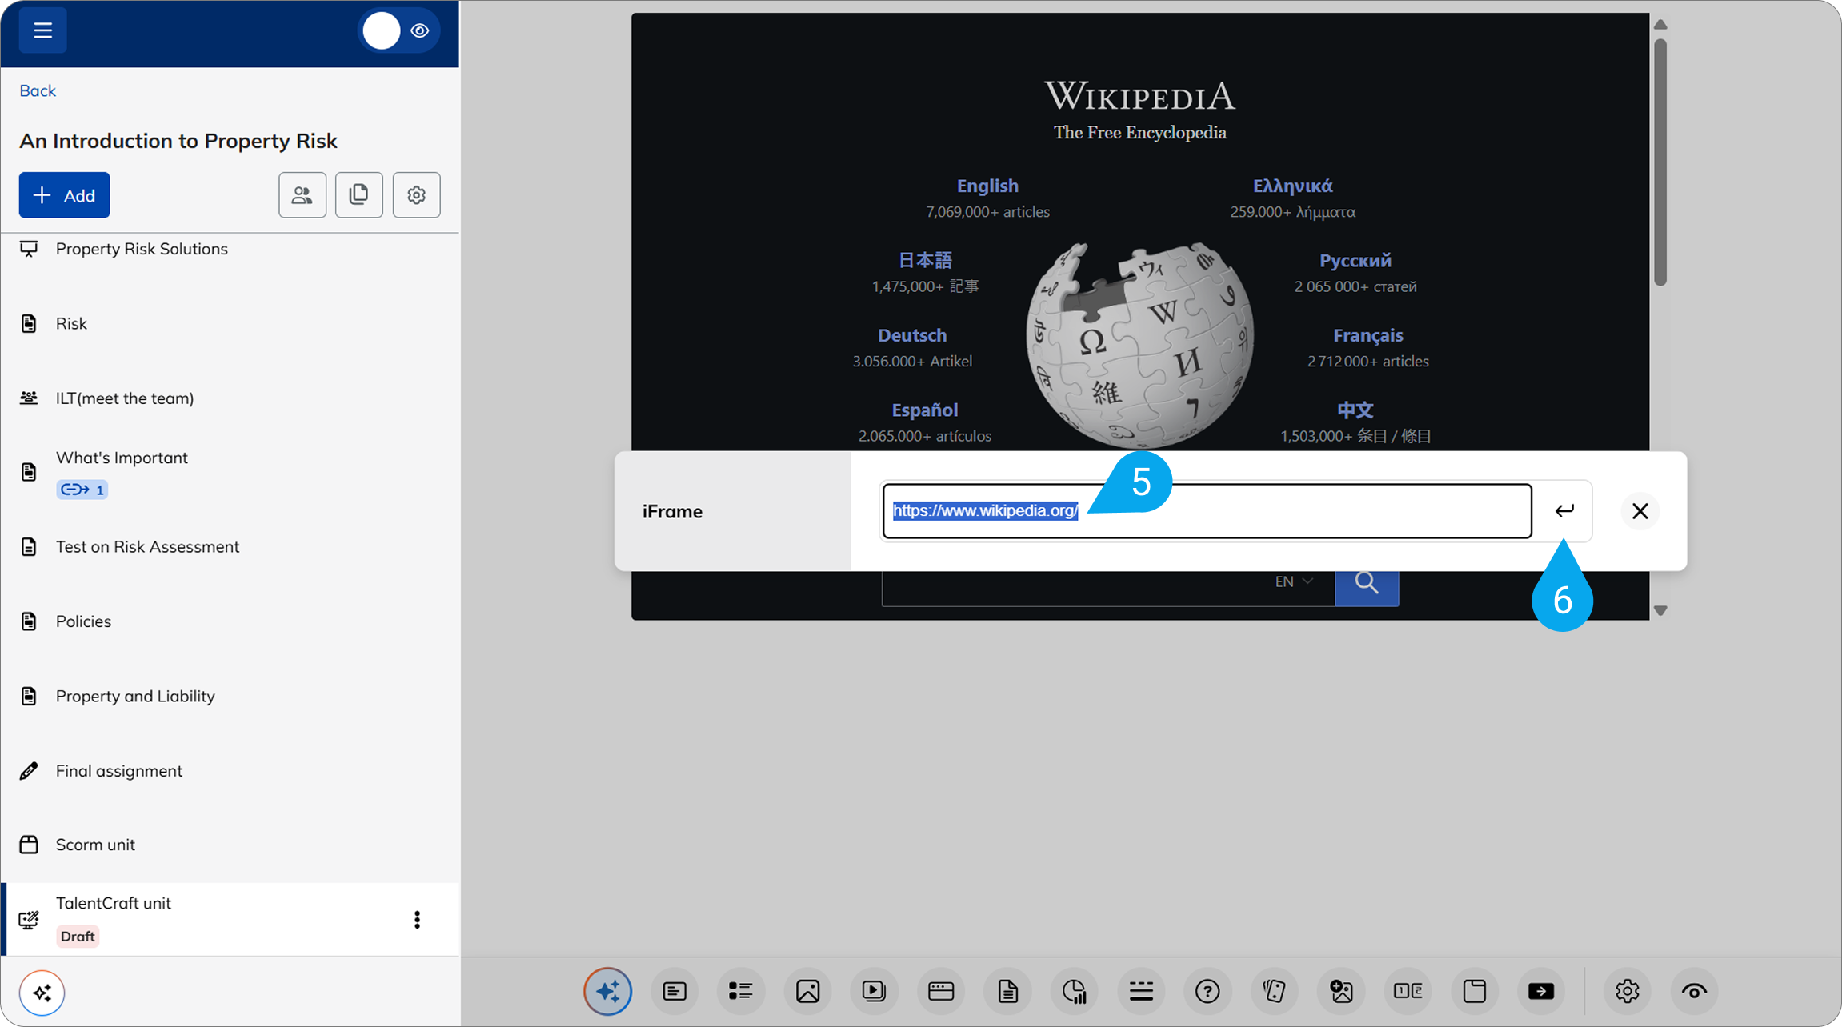Viewport: 1842px width, 1027px height.
Task: Toggle the preview switch in sidebar header
Action: [x=398, y=31]
